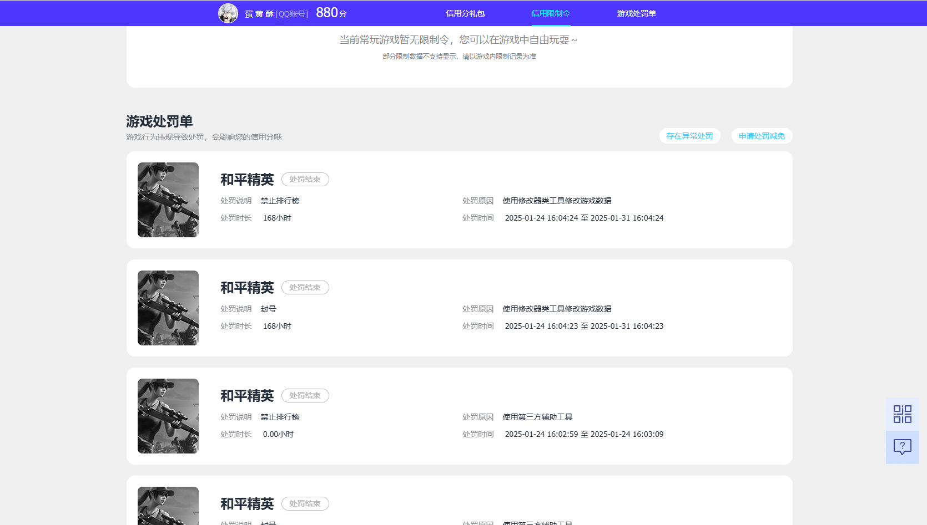Switch to the 游戏处罚单 tab
Viewport: 927px width, 525px height.
pos(636,13)
